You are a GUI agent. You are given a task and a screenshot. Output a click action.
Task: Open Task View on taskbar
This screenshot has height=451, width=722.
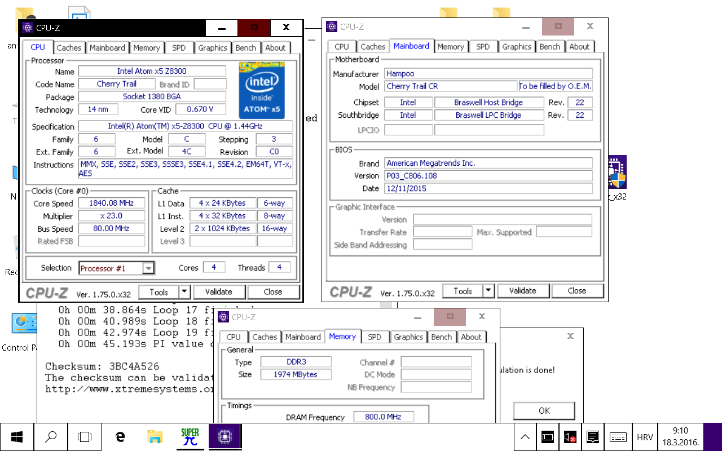click(85, 437)
